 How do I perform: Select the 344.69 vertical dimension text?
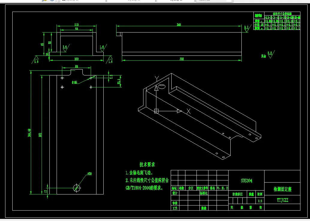pos(29,133)
